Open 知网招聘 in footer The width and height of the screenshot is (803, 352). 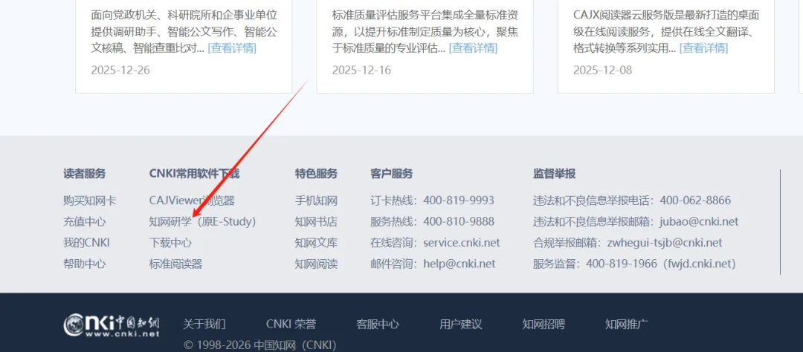[544, 324]
